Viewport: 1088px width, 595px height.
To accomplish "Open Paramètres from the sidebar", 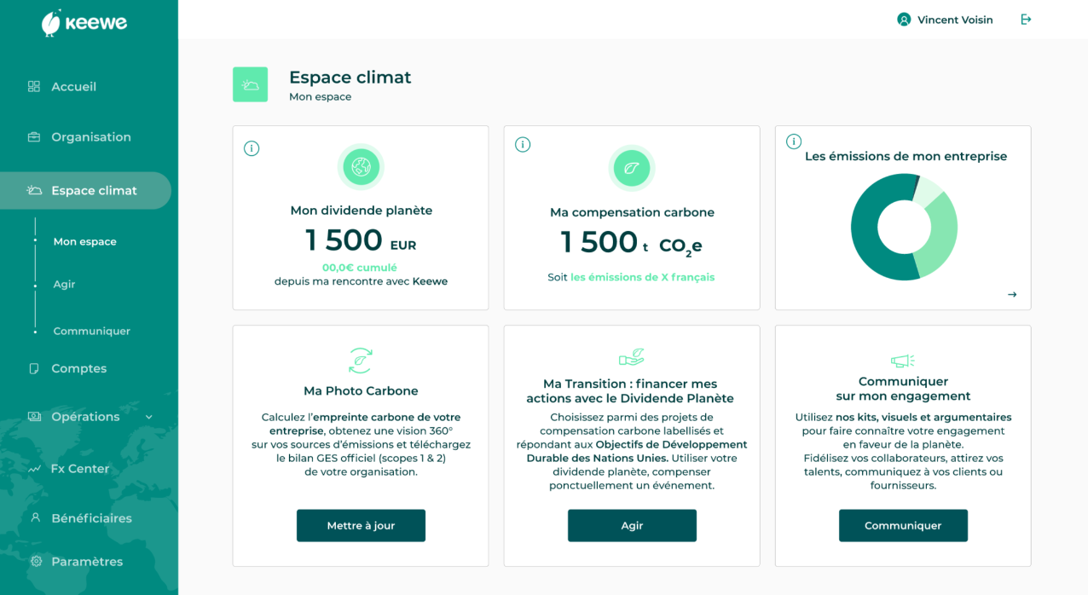I will pyautogui.click(x=86, y=562).
